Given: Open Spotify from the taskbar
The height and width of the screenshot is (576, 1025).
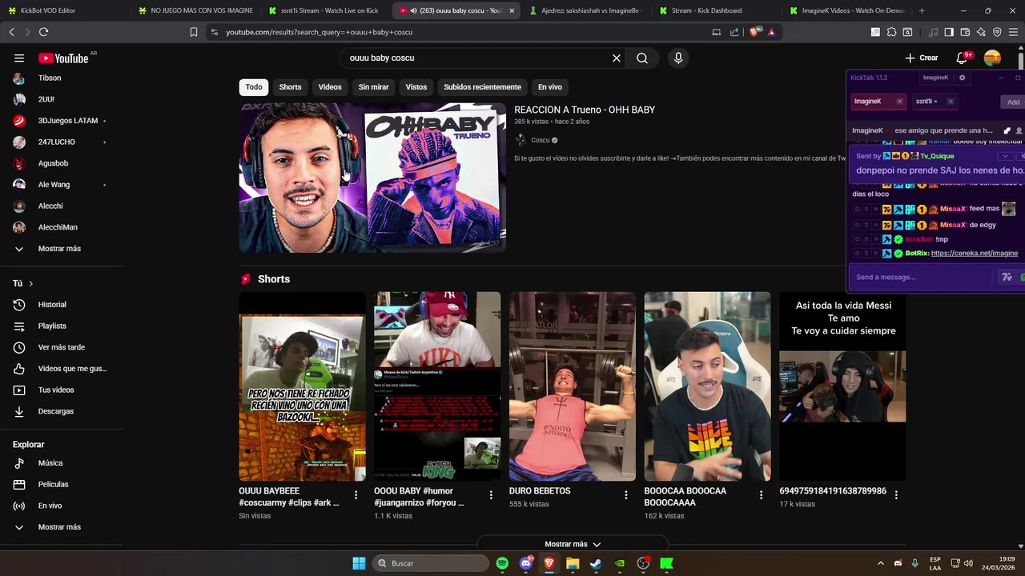Looking at the screenshot, I should pos(502,563).
